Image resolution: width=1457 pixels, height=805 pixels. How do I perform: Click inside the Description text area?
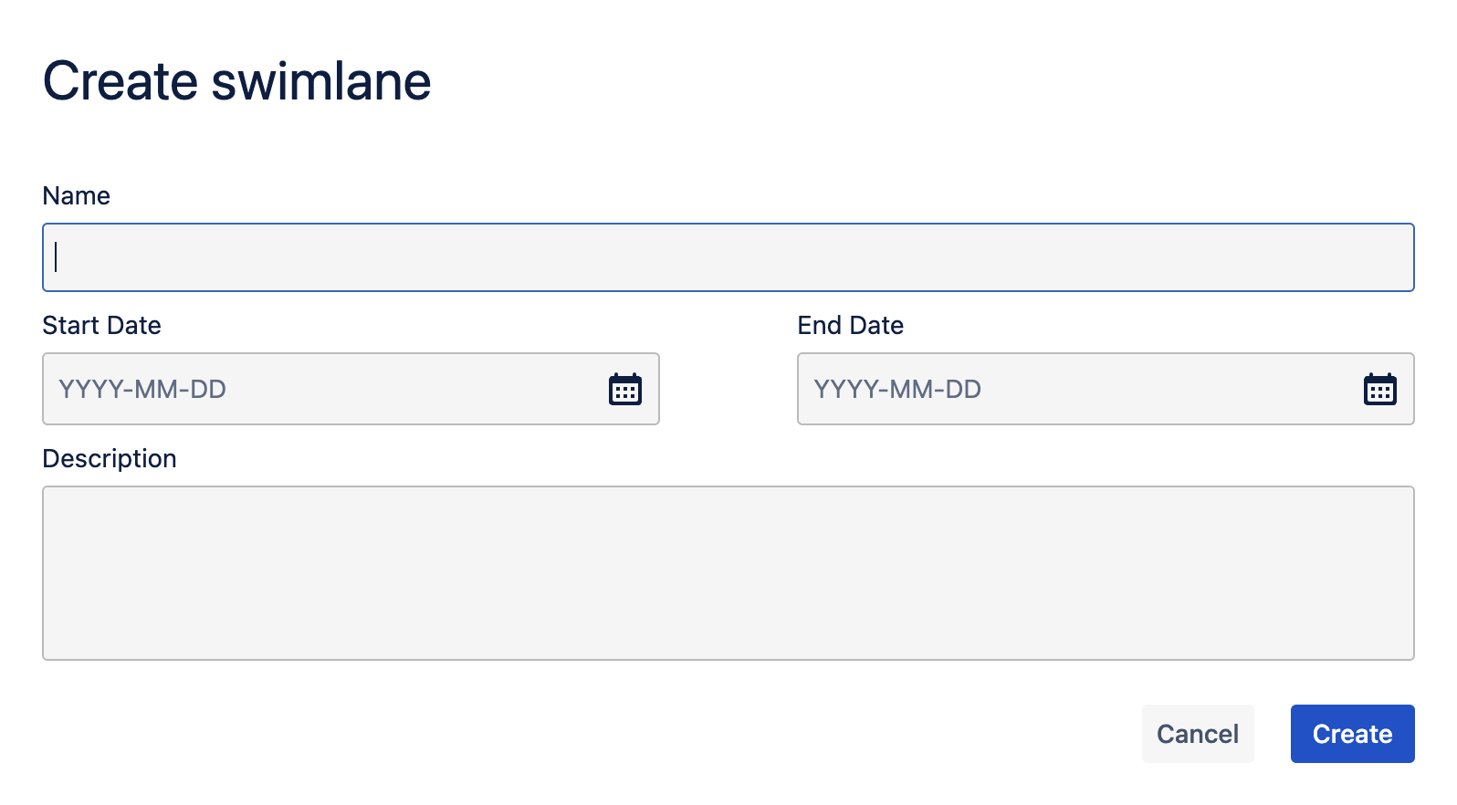728,573
